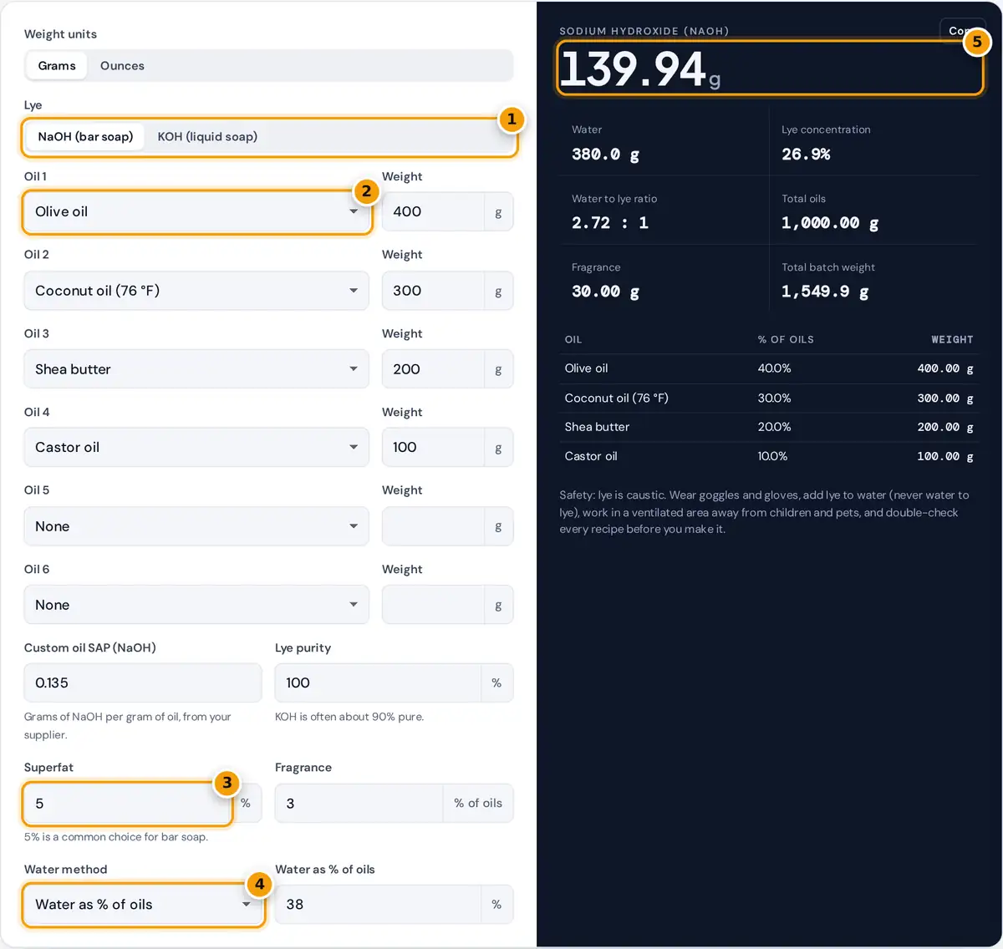
Task: Click the Coconut oil (76 °F) results row
Action: click(769, 398)
